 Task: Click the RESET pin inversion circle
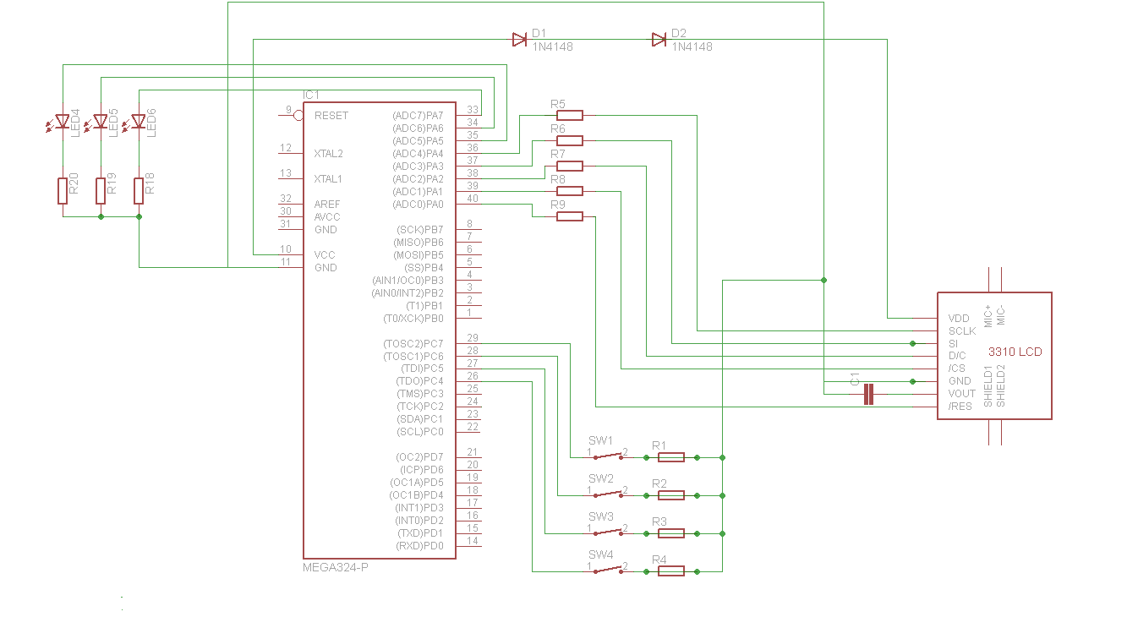(298, 115)
